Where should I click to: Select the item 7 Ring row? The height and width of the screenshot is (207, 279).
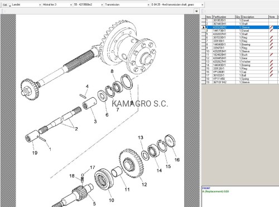point(242,41)
